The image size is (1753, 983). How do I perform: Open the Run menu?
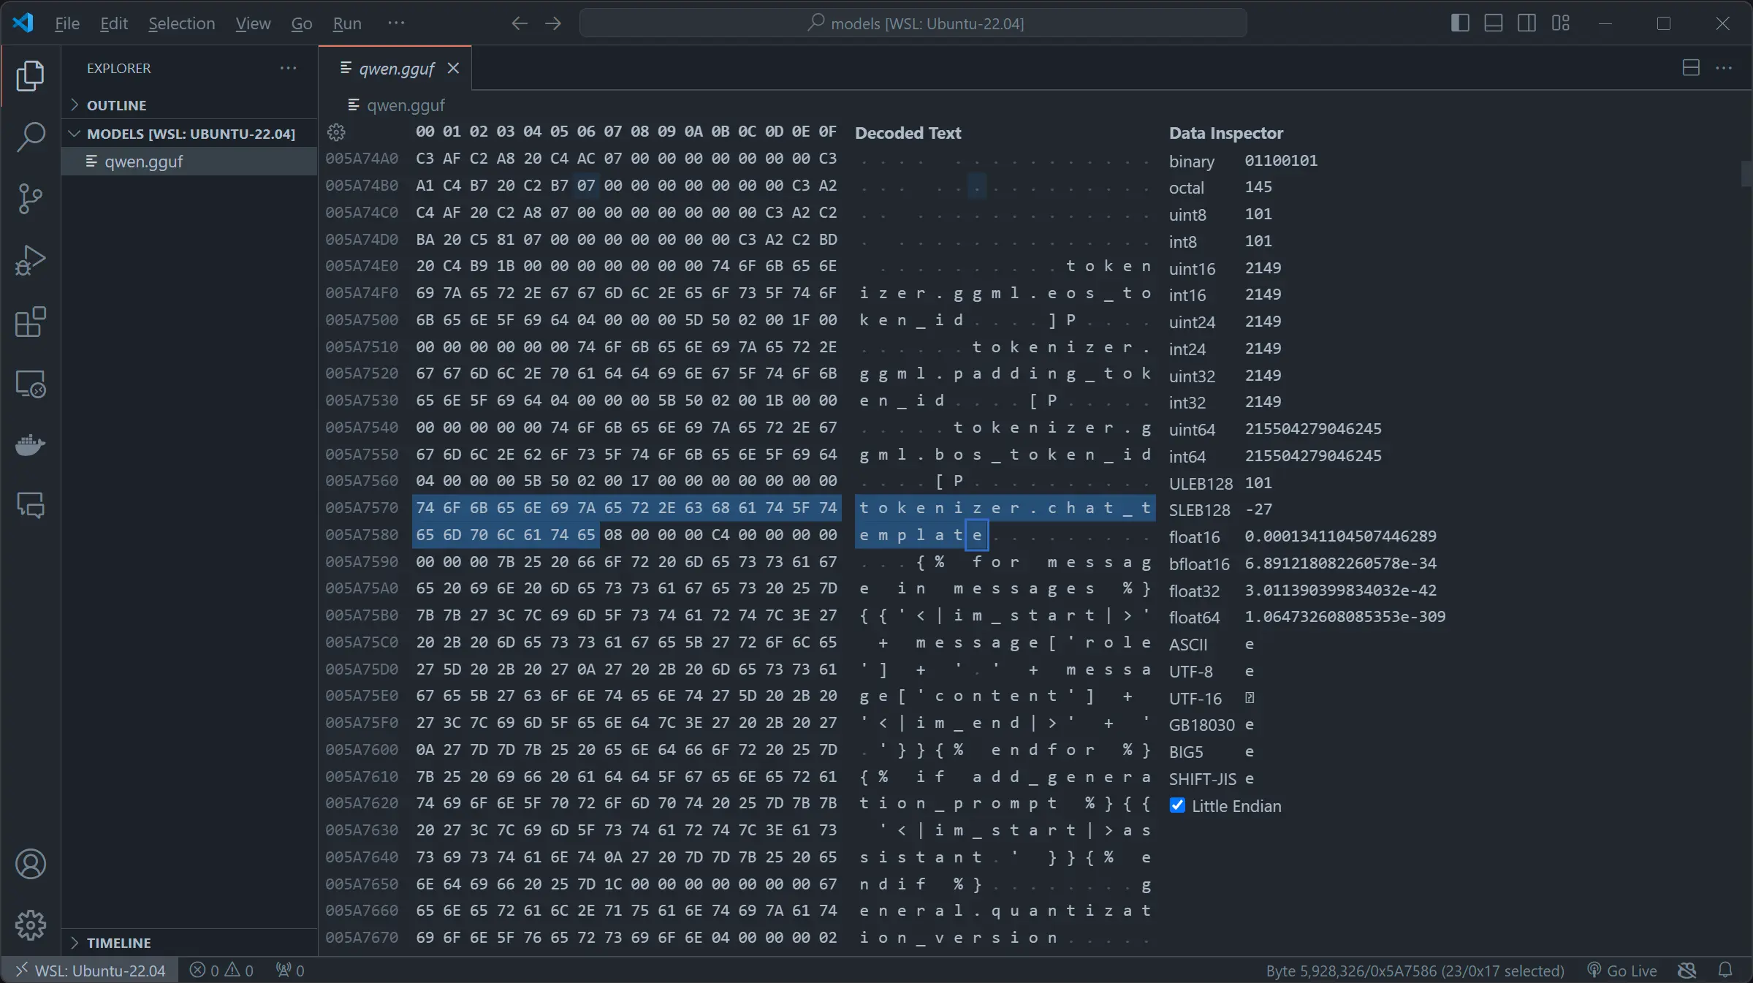coord(346,23)
